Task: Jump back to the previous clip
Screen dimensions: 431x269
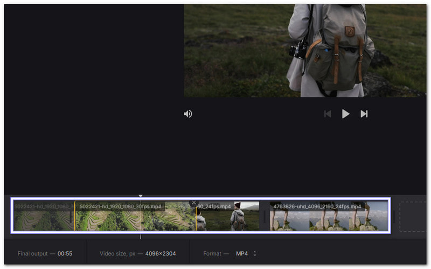Action: tap(327, 114)
